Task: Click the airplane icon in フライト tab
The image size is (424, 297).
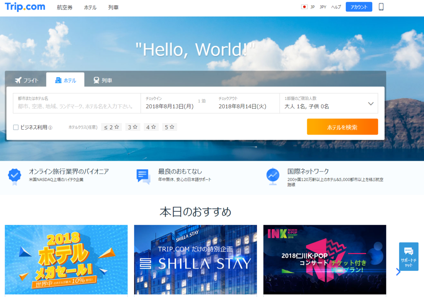Action: click(18, 80)
